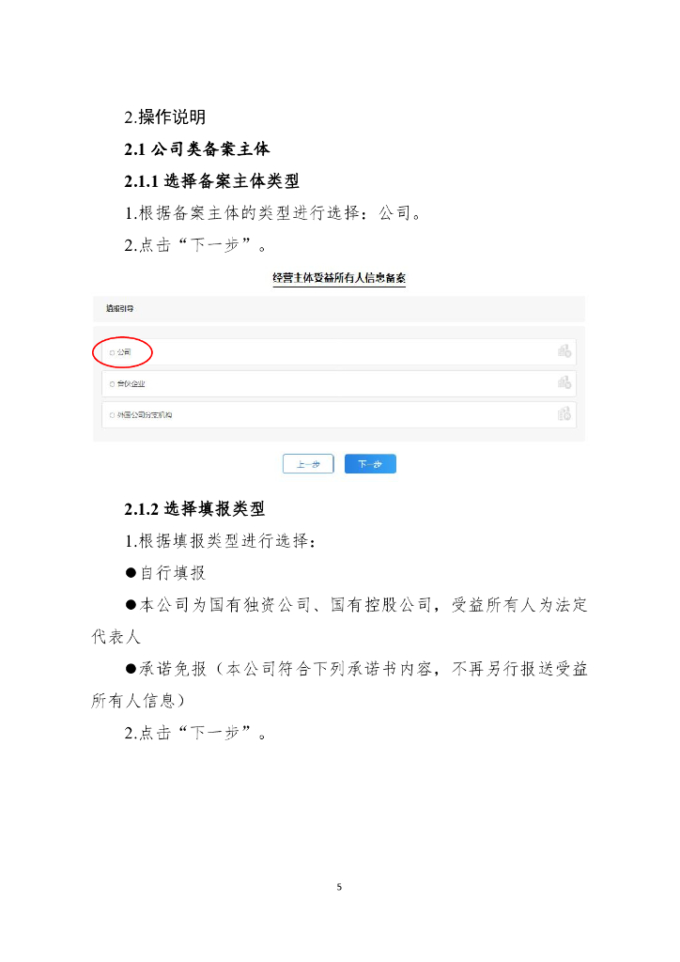Viewport: 680px width, 962px height.
Task: Click the 上一步 button
Action: (308, 464)
